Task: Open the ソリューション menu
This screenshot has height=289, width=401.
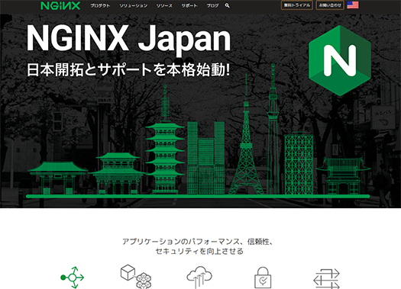Action: 133,5
